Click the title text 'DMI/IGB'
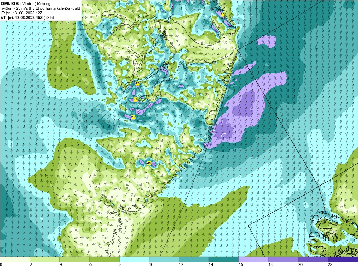This screenshot has height=267, width=358. [10, 4]
